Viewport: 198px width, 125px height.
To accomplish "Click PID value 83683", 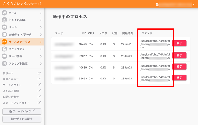I will [x=83, y=78].
